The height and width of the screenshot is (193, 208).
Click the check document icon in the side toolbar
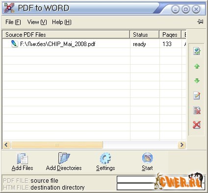pos(197,51)
